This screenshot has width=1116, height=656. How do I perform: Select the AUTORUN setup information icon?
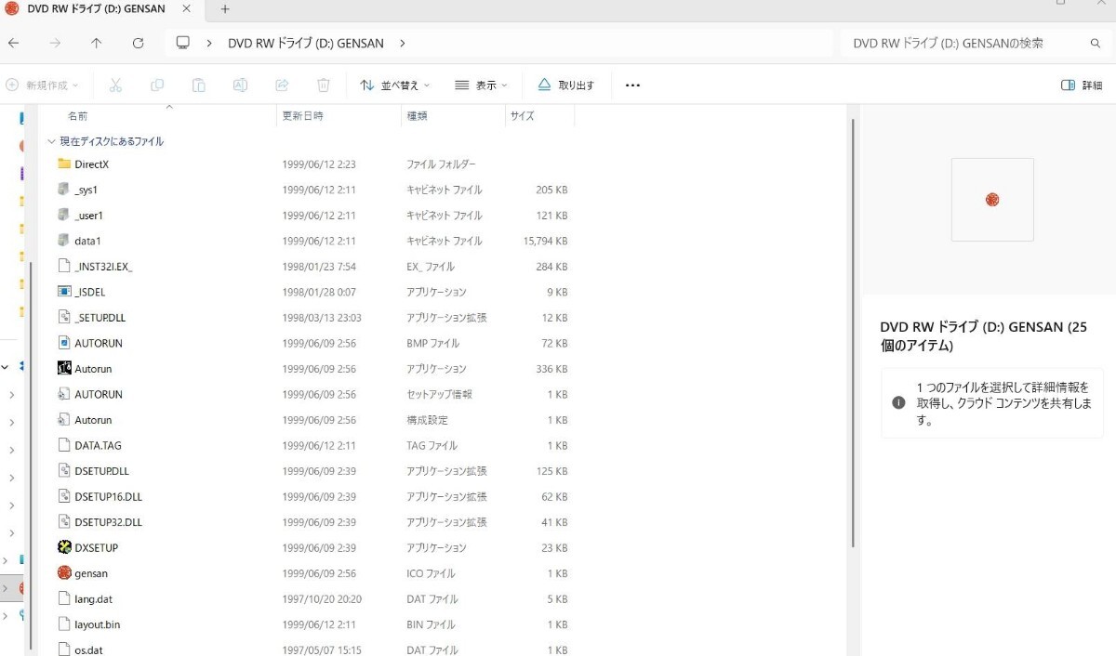[x=64, y=394]
